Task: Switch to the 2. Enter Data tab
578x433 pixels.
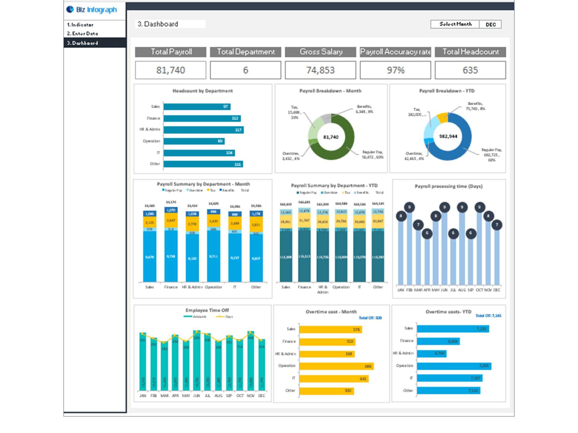Action: (82, 34)
